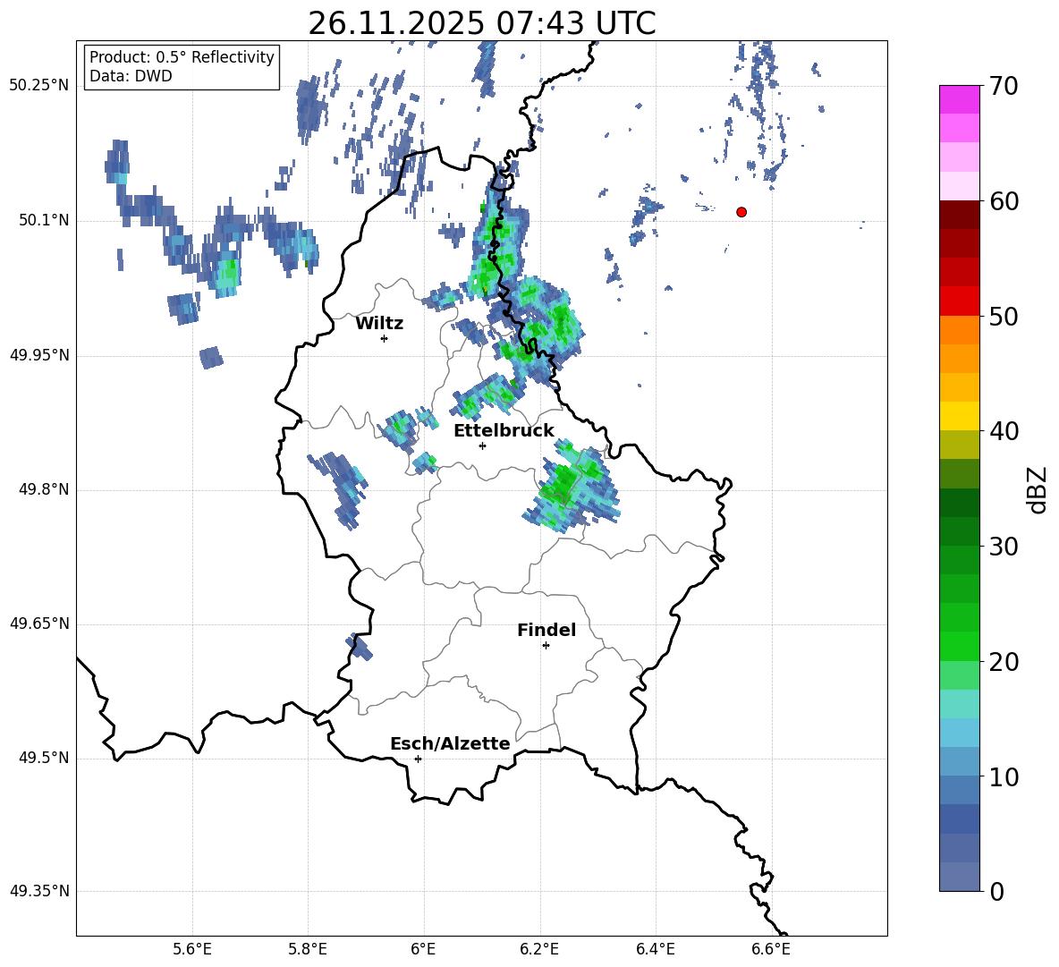The height and width of the screenshot is (967, 1059).
Task: Click the yellow colorbar band above 40
Action: coord(960,416)
